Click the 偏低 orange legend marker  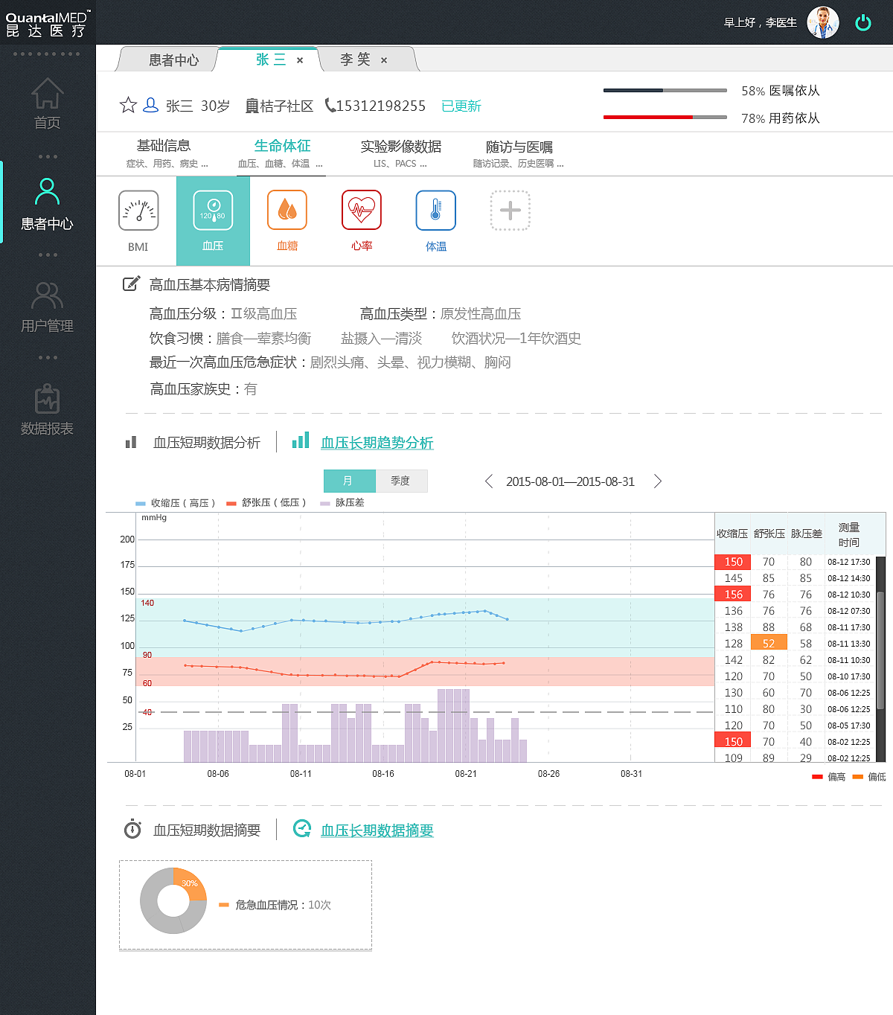[x=857, y=777]
